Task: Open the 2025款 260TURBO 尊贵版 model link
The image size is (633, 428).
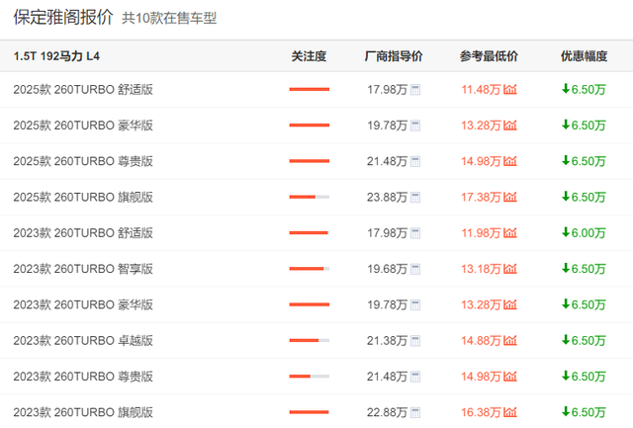Action: click(x=83, y=161)
